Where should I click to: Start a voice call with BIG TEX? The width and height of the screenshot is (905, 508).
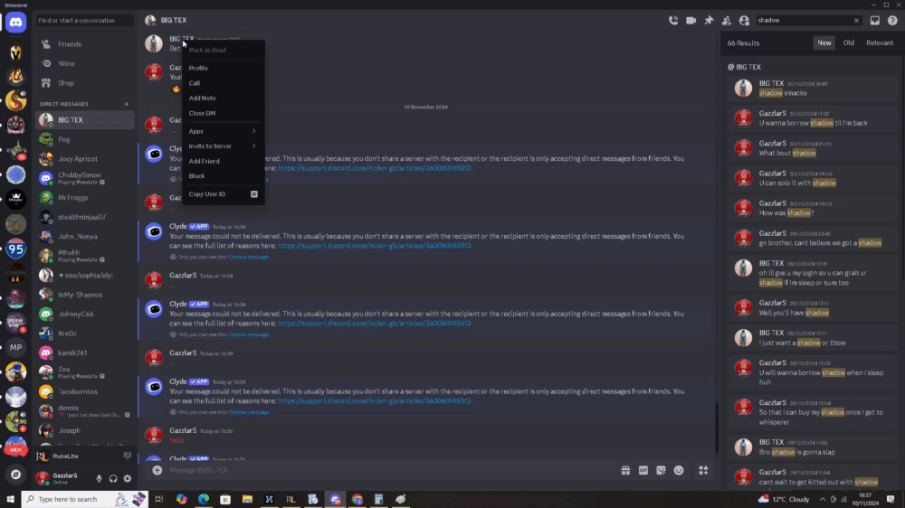click(673, 20)
